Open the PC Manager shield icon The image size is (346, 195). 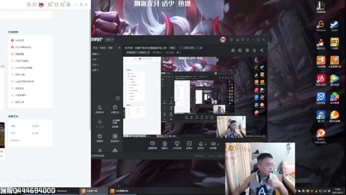click(321, 98)
